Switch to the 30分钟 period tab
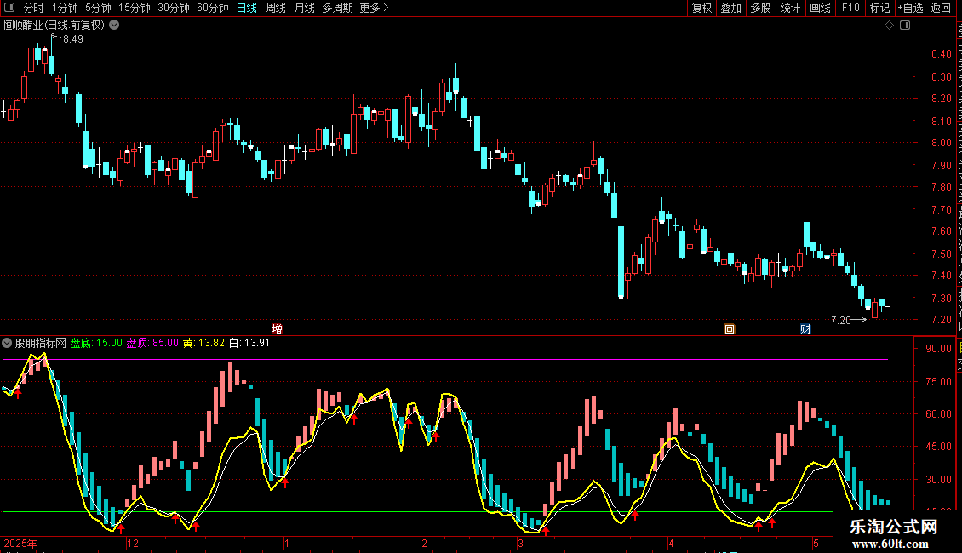This screenshot has height=553, width=962. click(x=174, y=8)
